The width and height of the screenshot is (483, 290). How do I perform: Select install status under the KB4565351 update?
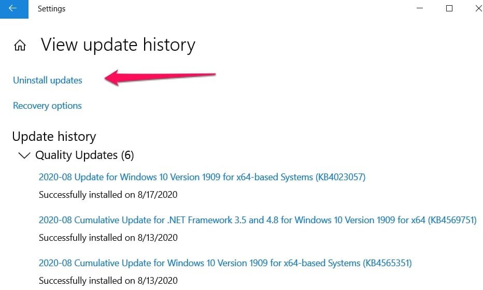coord(108,281)
